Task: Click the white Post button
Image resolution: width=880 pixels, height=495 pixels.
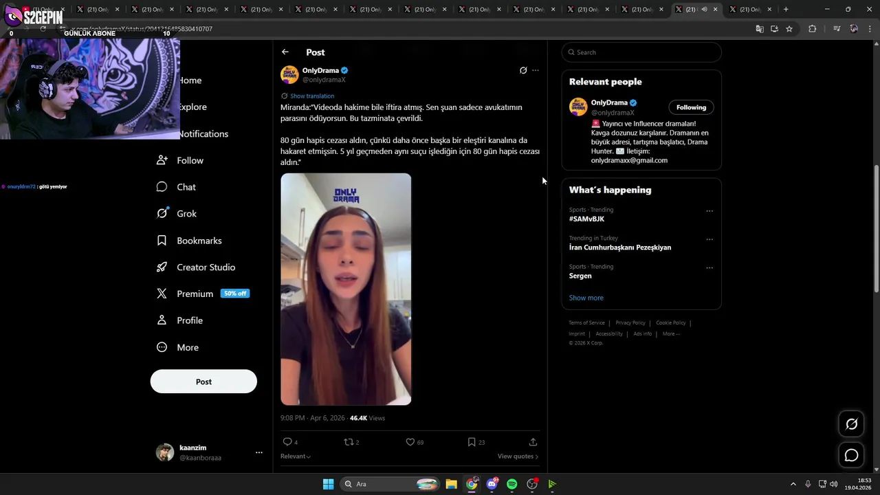Action: click(203, 382)
